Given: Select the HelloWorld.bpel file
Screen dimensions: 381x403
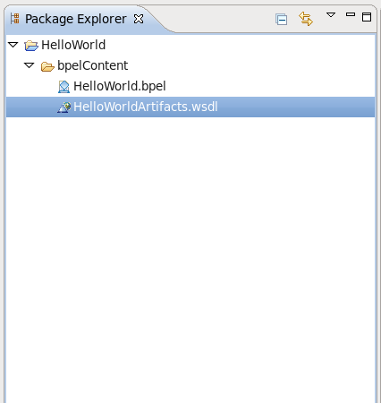Looking at the screenshot, I should click(120, 86).
